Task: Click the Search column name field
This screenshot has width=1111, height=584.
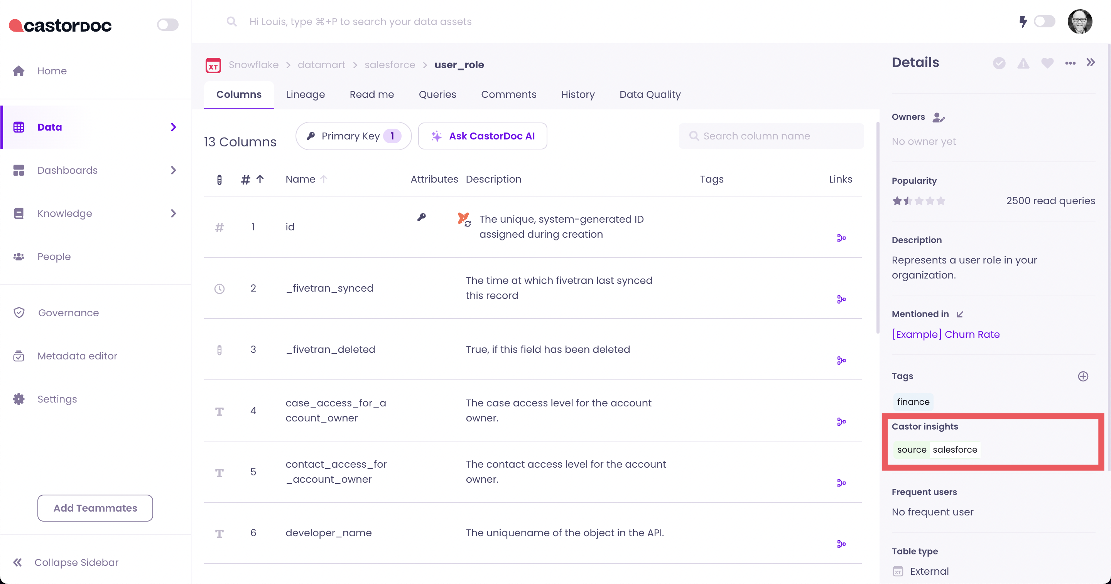Action: [771, 136]
